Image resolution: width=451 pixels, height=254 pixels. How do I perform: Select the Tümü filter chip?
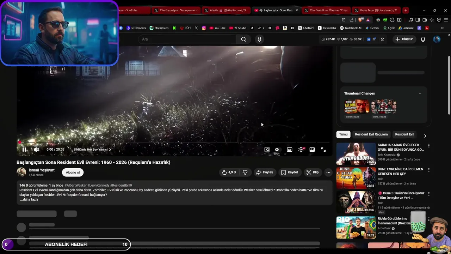[x=343, y=134]
